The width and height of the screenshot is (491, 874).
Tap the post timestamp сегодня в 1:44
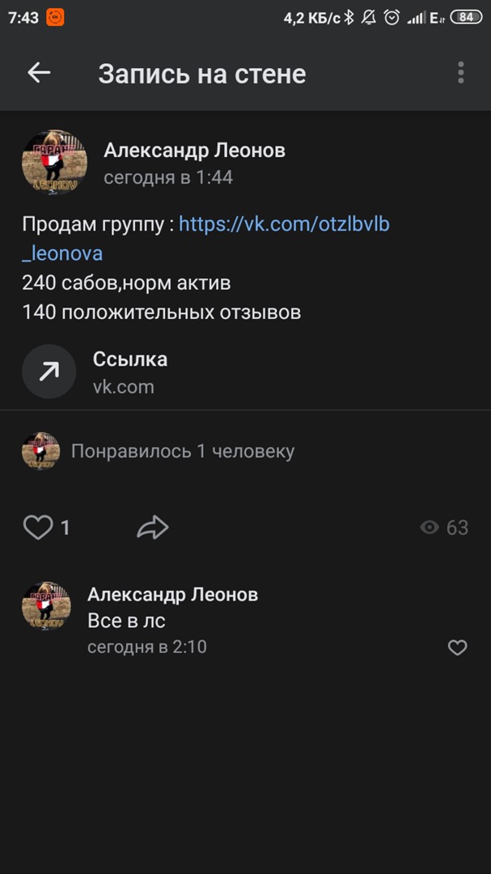pos(168,177)
